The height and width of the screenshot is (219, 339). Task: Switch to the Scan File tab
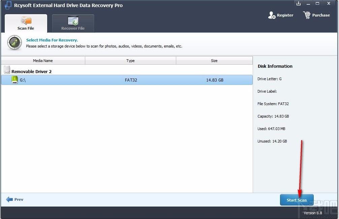(x=26, y=23)
